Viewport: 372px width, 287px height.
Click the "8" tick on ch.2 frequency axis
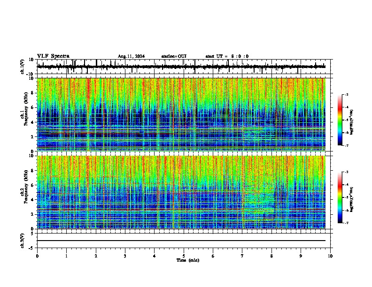click(x=32, y=171)
